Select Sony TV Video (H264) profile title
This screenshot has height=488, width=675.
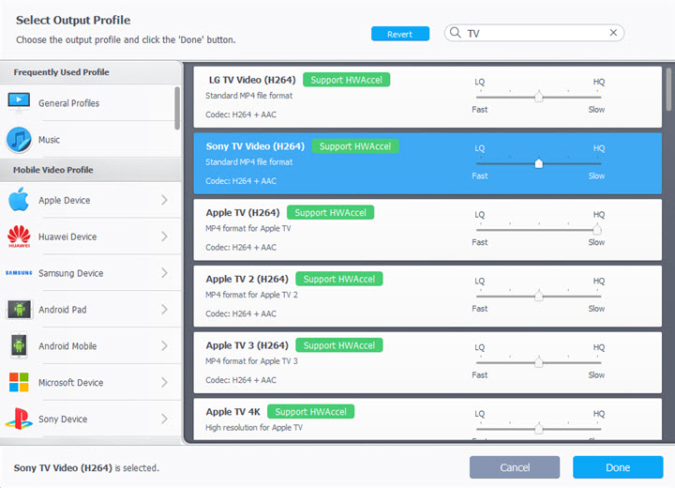255,146
